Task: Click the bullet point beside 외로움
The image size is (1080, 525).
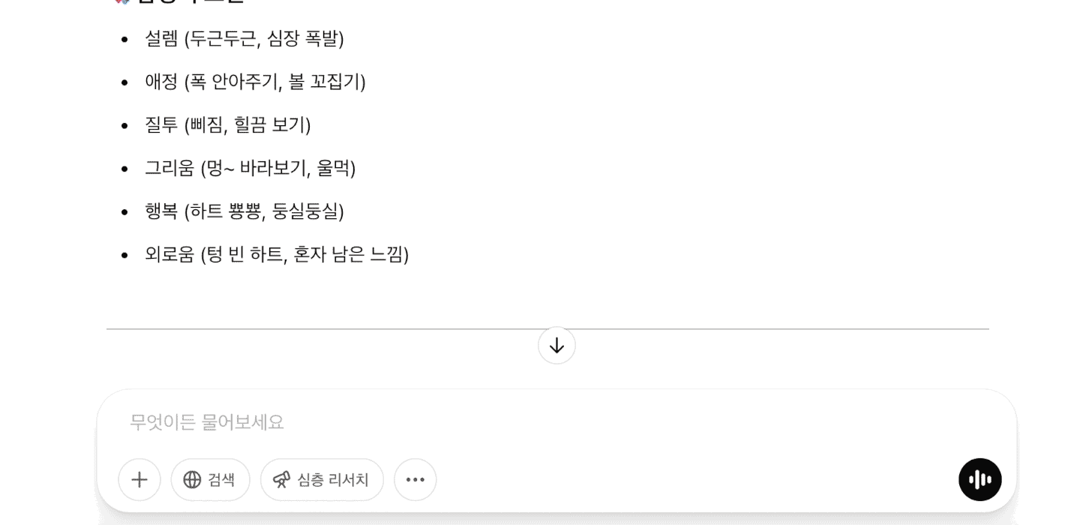Action: point(124,255)
